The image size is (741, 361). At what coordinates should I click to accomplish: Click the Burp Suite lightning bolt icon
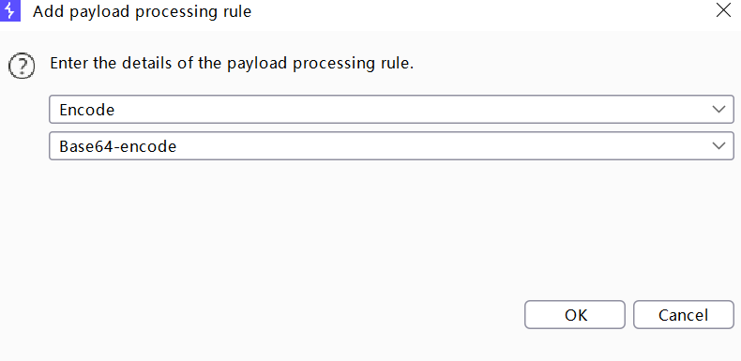coord(10,11)
